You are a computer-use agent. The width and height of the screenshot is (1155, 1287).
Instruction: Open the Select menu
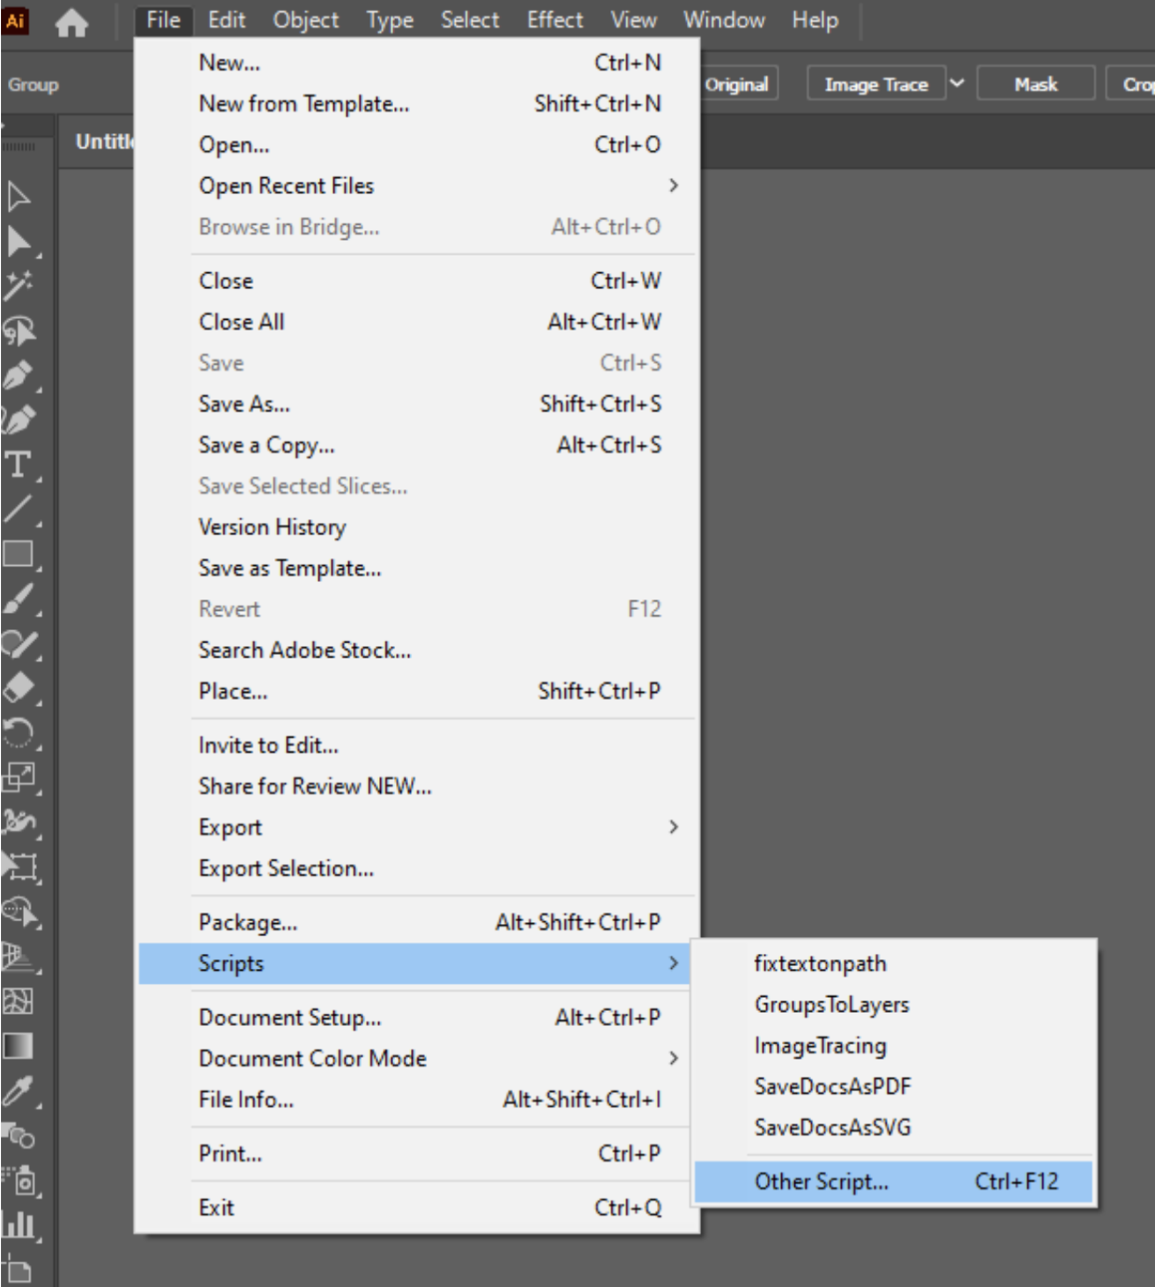pyautogui.click(x=470, y=19)
